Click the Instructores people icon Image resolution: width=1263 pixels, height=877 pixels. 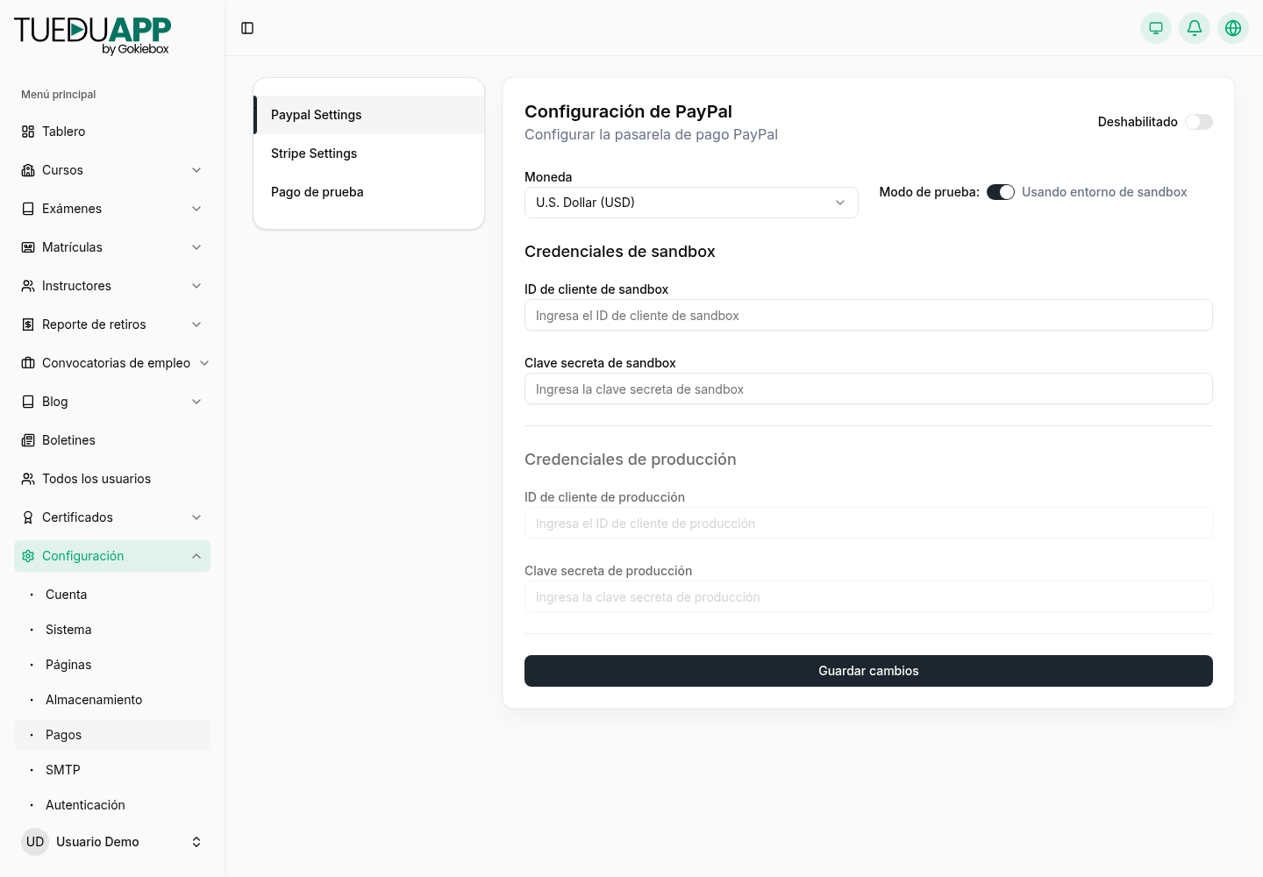(28, 286)
